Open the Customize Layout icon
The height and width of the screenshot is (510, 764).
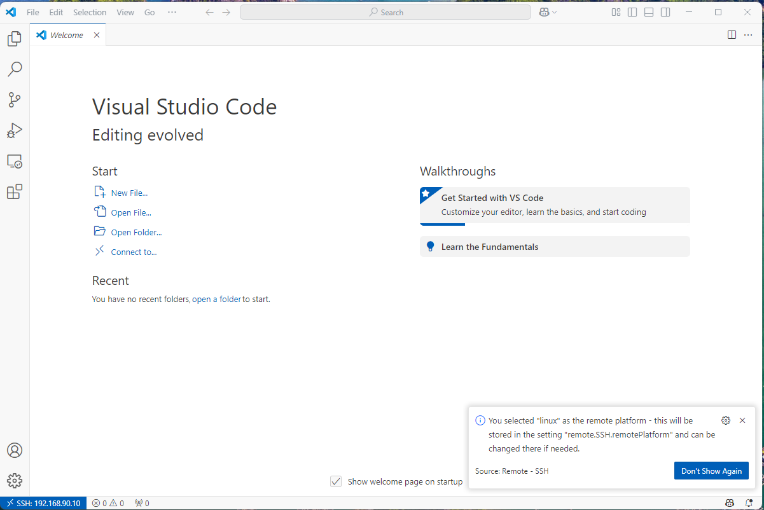coord(616,12)
